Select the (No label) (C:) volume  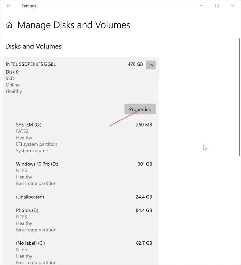click(84, 253)
